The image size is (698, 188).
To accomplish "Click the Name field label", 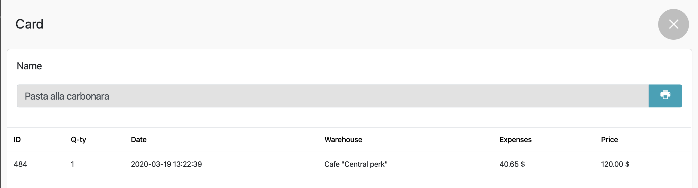I will pyautogui.click(x=29, y=66).
